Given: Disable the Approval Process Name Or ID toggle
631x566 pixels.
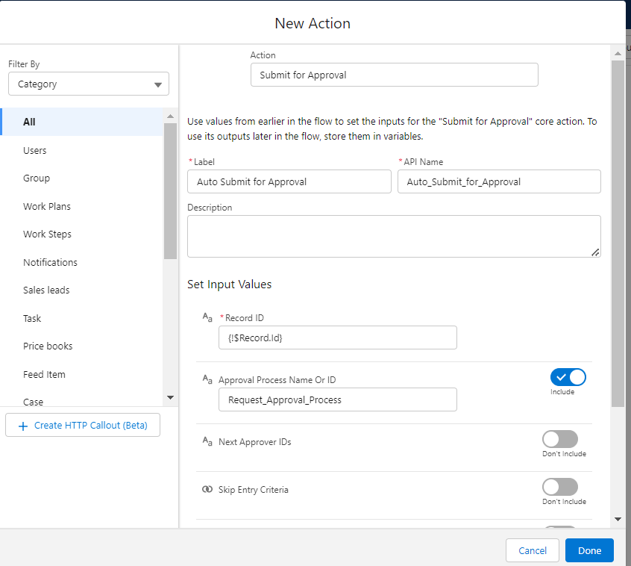Looking at the screenshot, I should tap(568, 377).
